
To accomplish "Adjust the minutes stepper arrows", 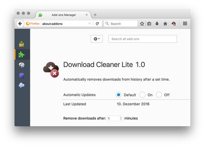I will click(121, 119).
